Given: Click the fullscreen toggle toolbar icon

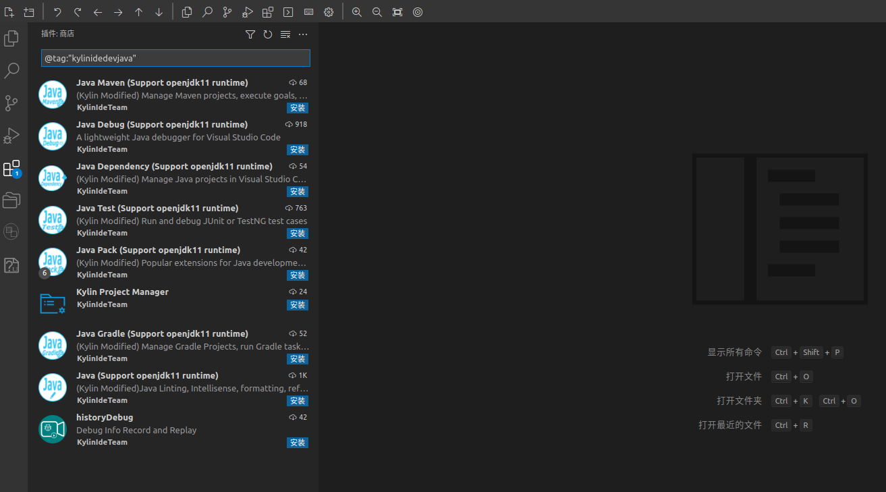Looking at the screenshot, I should tap(397, 12).
